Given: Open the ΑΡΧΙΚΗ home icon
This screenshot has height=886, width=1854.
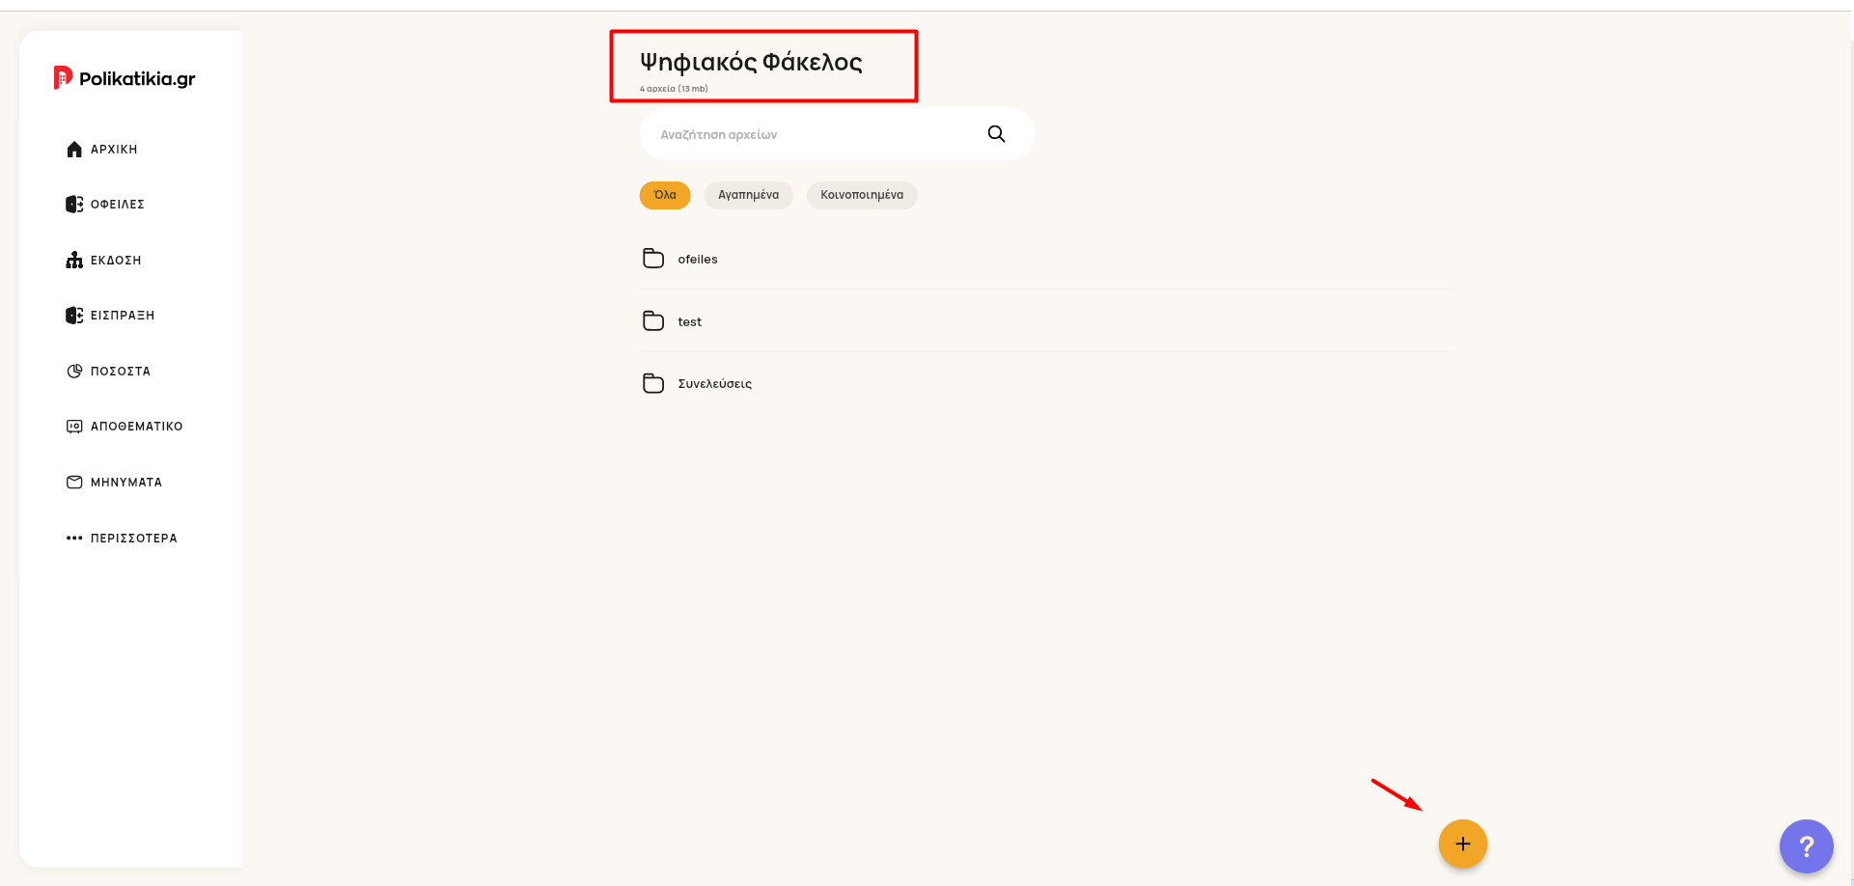Looking at the screenshot, I should tap(74, 149).
